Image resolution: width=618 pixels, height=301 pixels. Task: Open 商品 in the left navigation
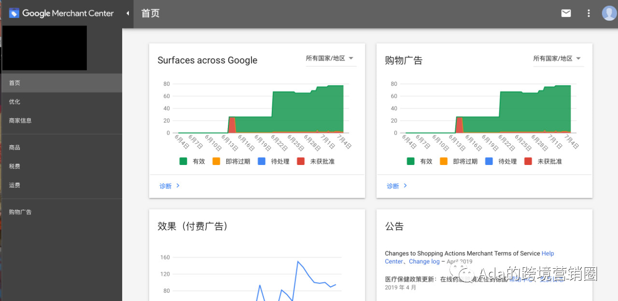point(14,148)
